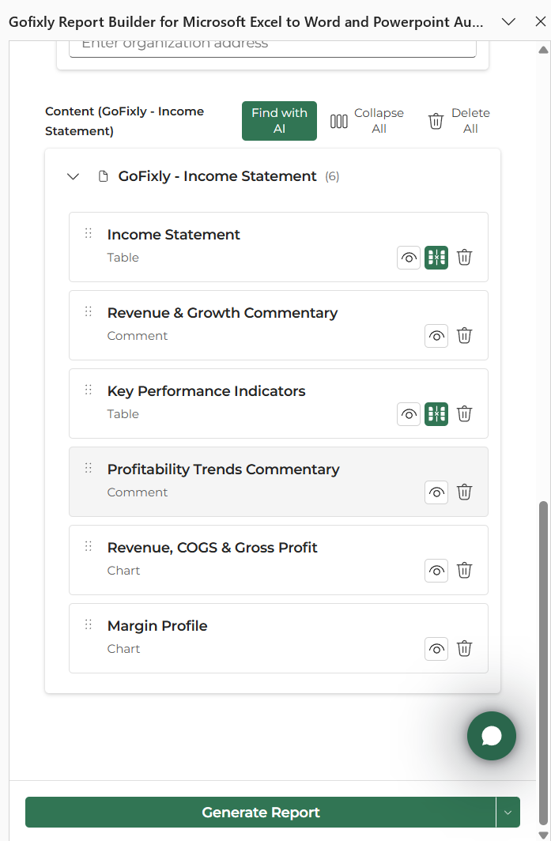Open table settings for Key Performance Indicators
The width and height of the screenshot is (551, 841).
[436, 415]
